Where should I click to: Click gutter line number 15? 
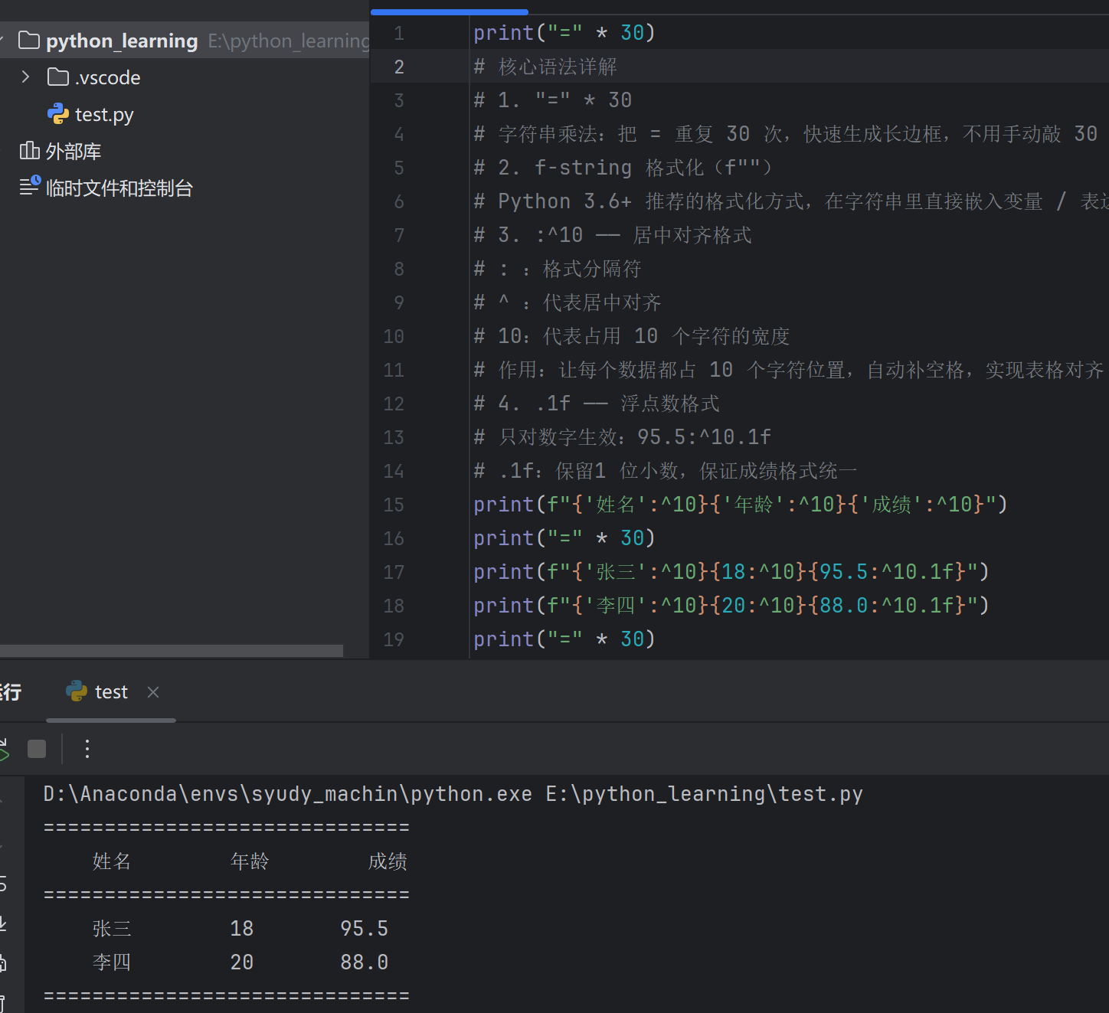[394, 505]
